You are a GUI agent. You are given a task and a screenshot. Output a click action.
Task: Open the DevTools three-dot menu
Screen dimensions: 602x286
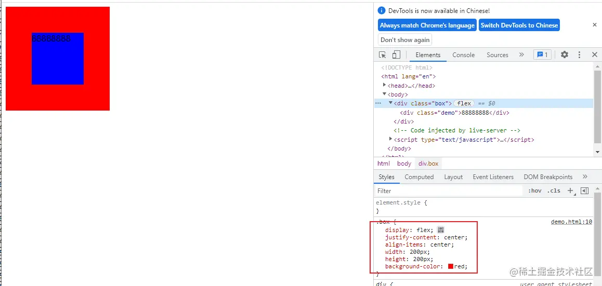tap(579, 55)
